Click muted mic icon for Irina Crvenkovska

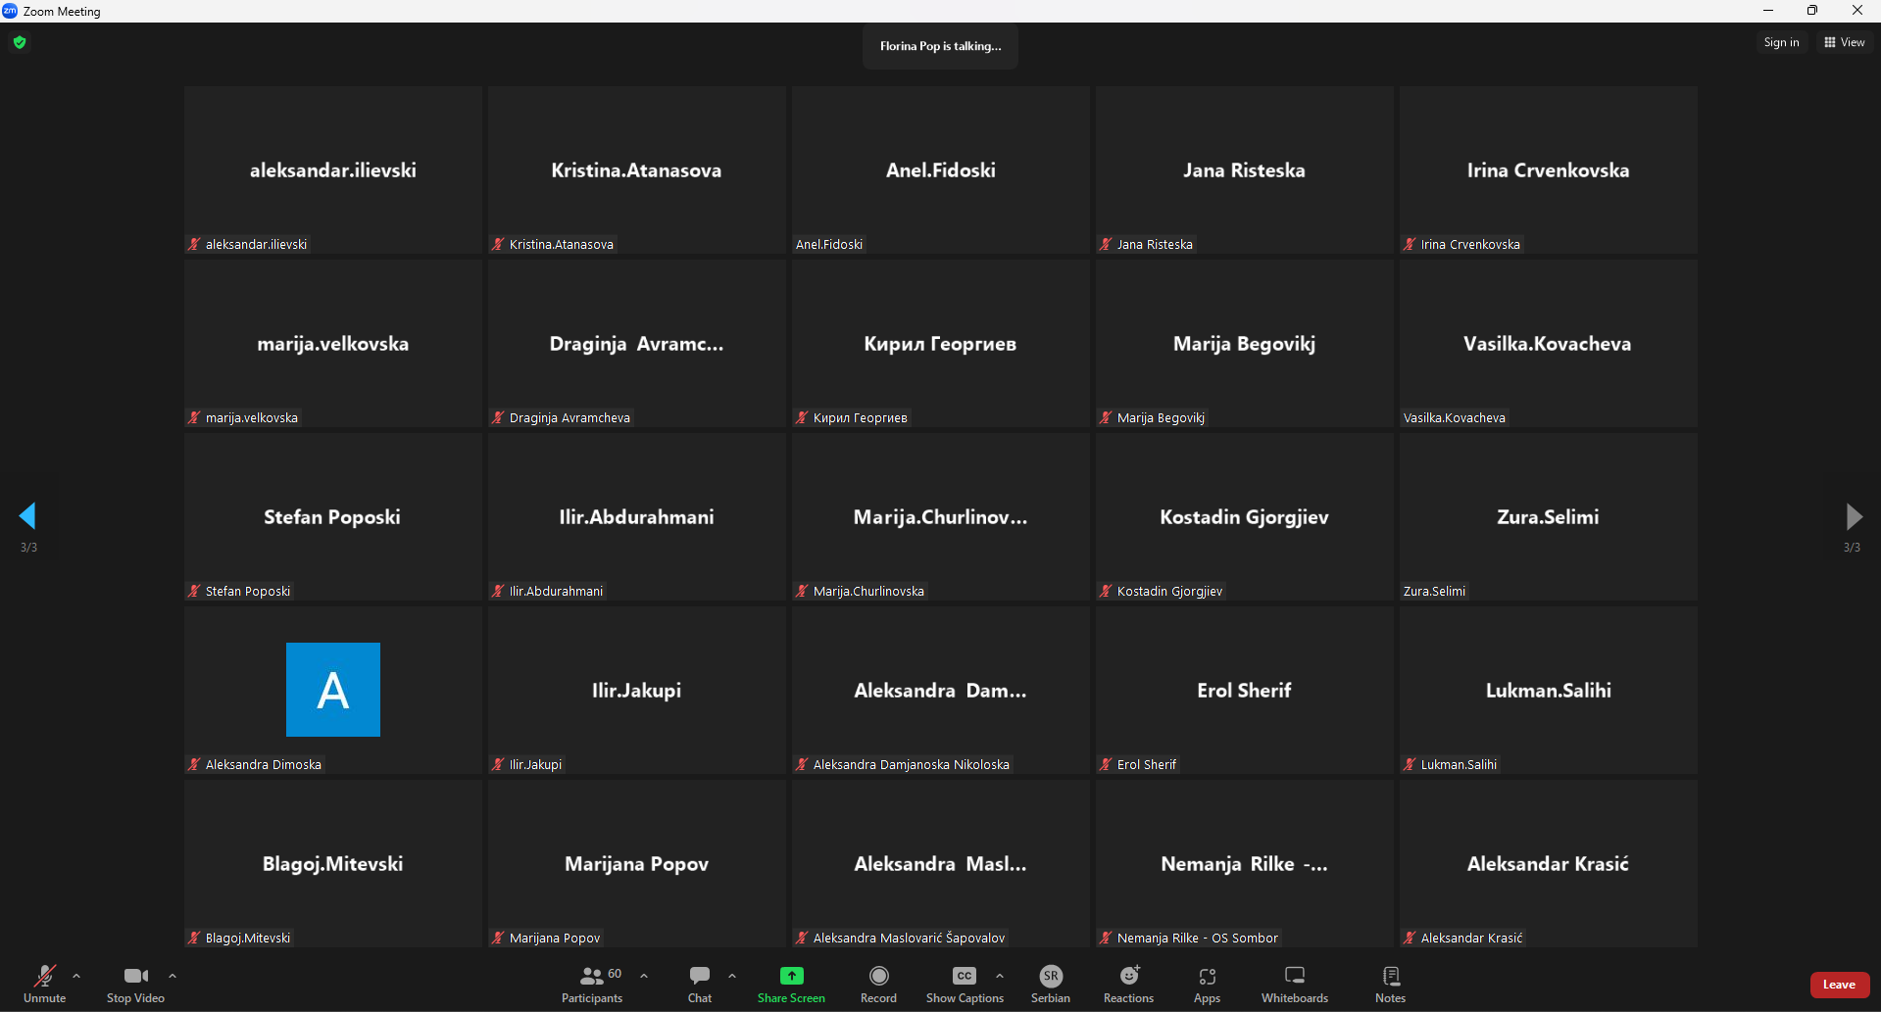[1410, 244]
